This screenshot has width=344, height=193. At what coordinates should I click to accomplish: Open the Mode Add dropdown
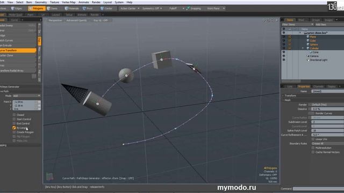pos(26,96)
